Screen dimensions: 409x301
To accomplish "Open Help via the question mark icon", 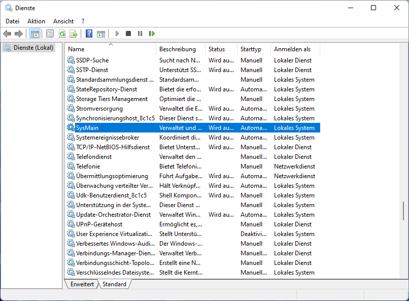I will coord(89,34).
